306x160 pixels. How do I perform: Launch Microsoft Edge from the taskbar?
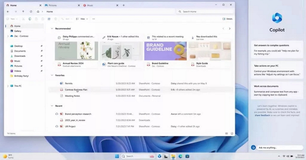pos(180,156)
